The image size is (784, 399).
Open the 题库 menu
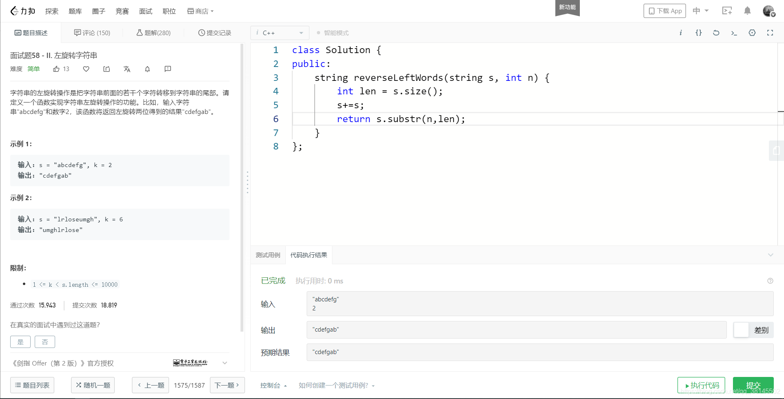[75, 11]
